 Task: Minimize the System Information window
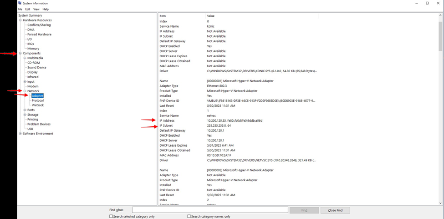tap(416, 3)
